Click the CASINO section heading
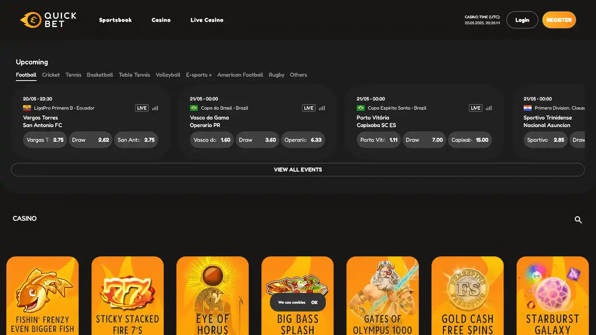The height and width of the screenshot is (335, 596). 25,218
